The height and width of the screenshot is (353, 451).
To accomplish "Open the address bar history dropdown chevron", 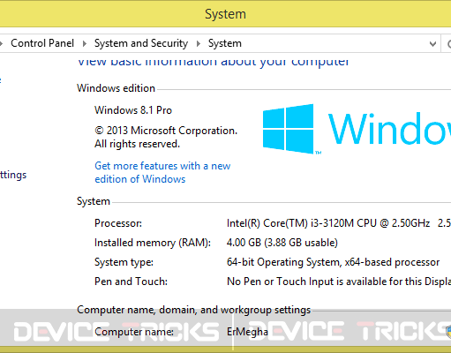I will 432,44.
